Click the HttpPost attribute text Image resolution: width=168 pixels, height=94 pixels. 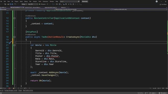click(x=31, y=32)
